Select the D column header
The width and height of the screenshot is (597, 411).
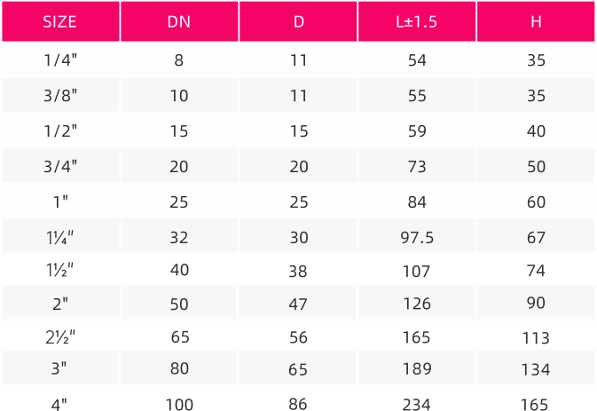pyautogui.click(x=298, y=21)
